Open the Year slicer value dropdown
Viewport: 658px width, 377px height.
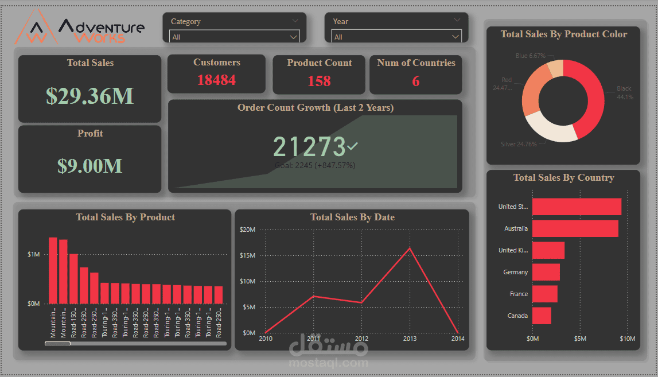457,36
